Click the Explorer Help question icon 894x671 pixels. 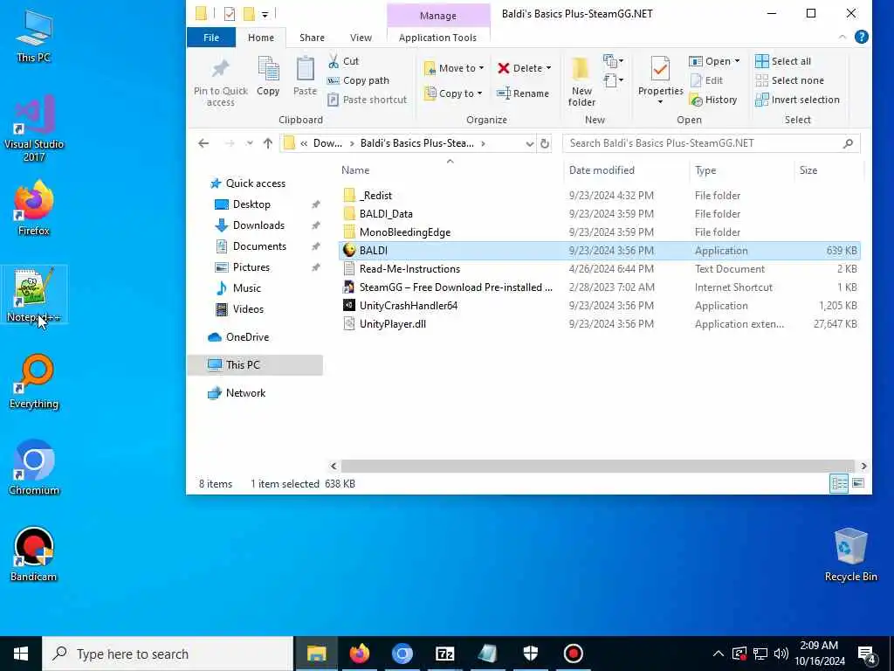point(862,37)
